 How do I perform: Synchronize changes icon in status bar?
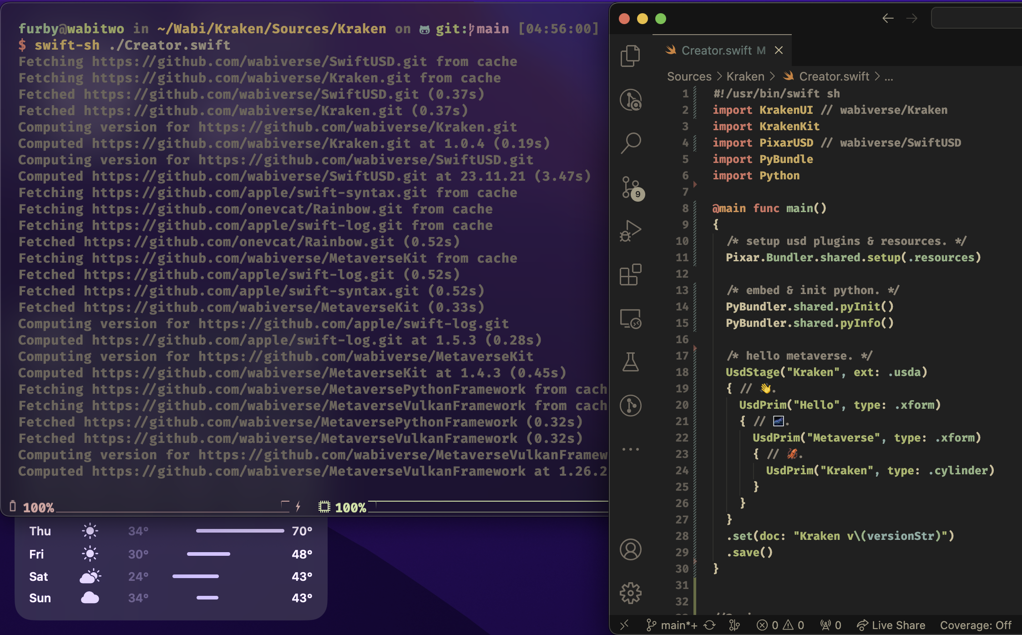[709, 625]
